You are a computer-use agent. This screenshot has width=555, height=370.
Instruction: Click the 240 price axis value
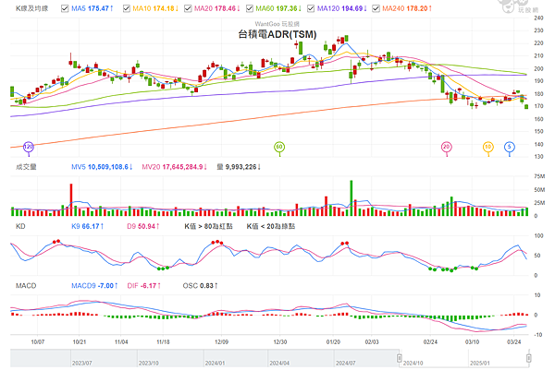click(538, 18)
